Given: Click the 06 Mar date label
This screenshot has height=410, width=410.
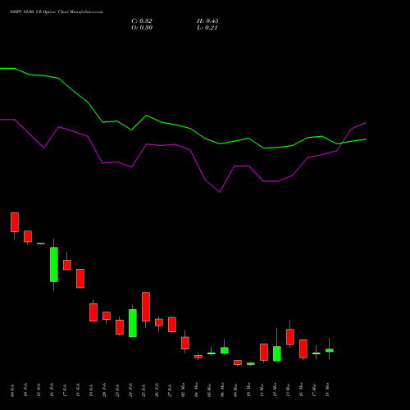Looking at the screenshot, I should pyautogui.click(x=223, y=390).
